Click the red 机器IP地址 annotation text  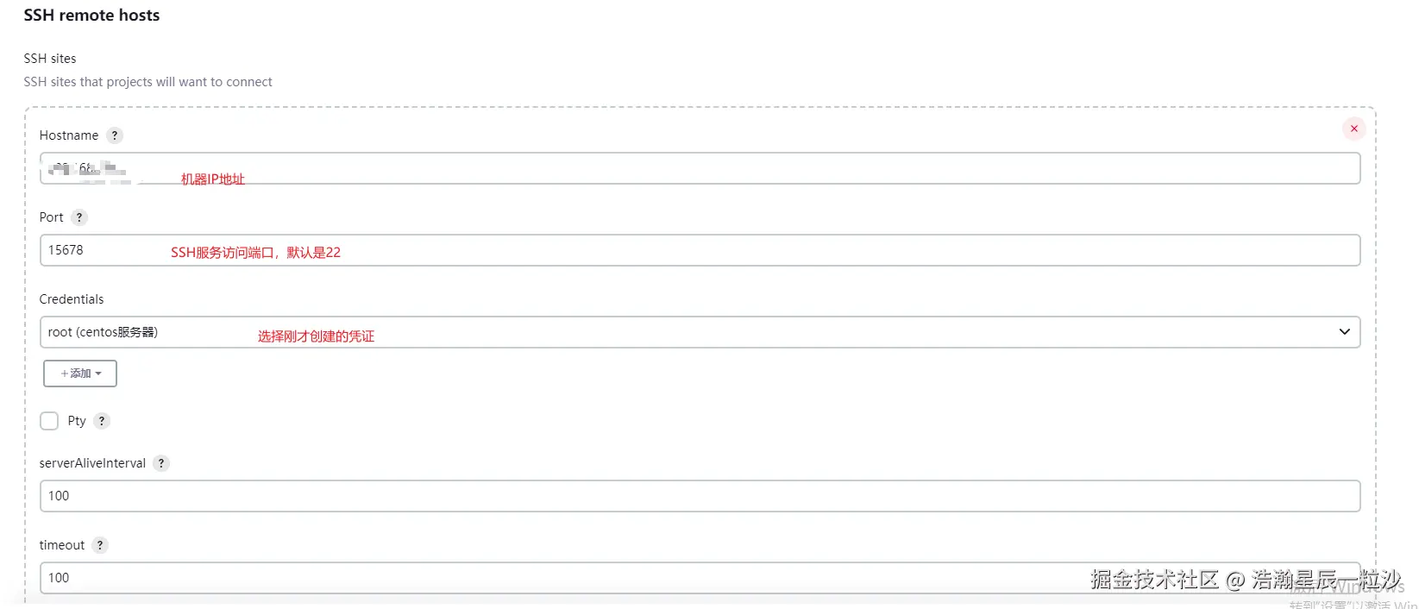click(213, 179)
